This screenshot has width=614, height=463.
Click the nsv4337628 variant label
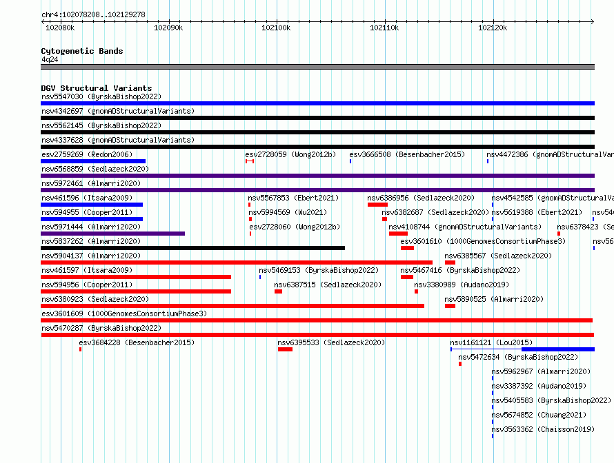[118, 140]
